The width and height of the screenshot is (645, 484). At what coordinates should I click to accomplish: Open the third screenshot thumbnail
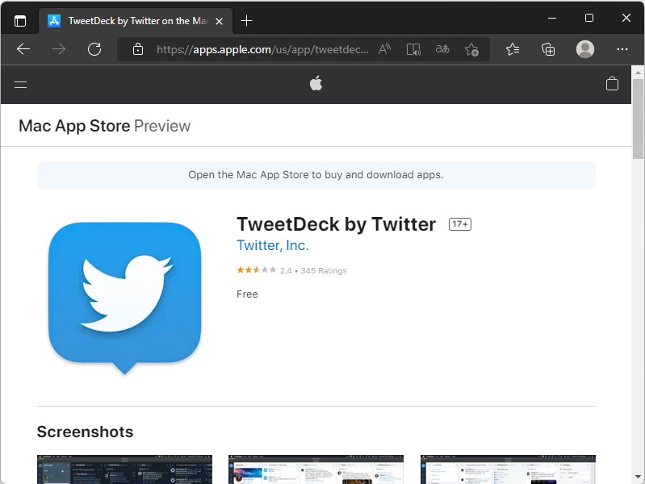tap(508, 469)
